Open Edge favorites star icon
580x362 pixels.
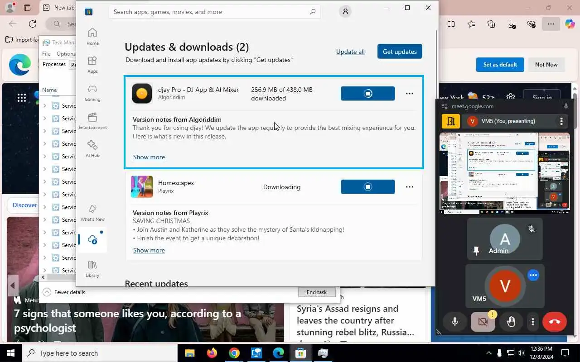click(471, 24)
